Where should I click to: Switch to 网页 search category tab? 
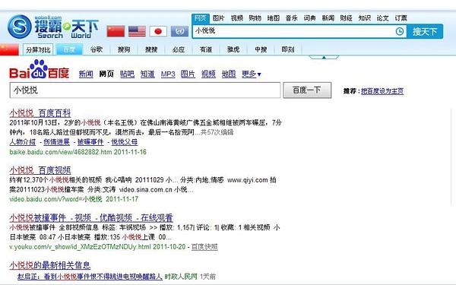(200, 18)
